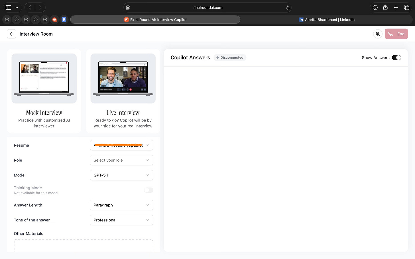Viewport: 415px width, 259px height.
Task: Open the Resume dropdown
Action: click(121, 145)
